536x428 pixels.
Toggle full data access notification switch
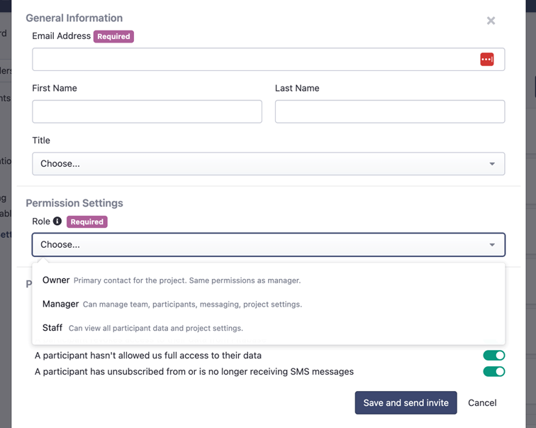pos(494,356)
